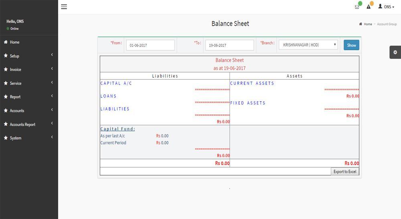Open the warning alerts triangle icon
Viewport: 401px width, 219px height.
(x=369, y=7)
